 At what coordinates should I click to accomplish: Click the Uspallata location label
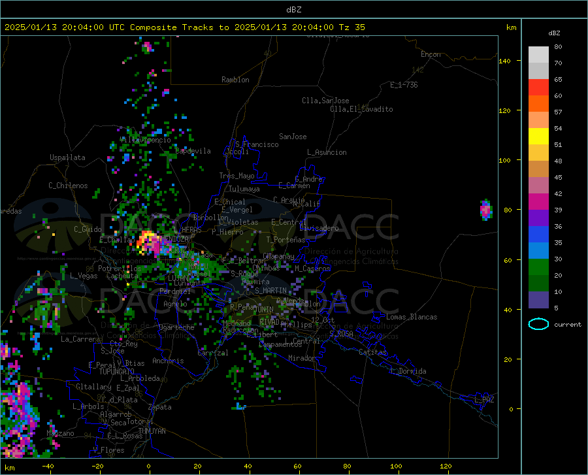[x=67, y=157]
